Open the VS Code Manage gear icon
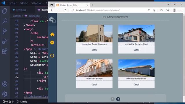This screenshot has width=185, height=104. coord(5,94)
